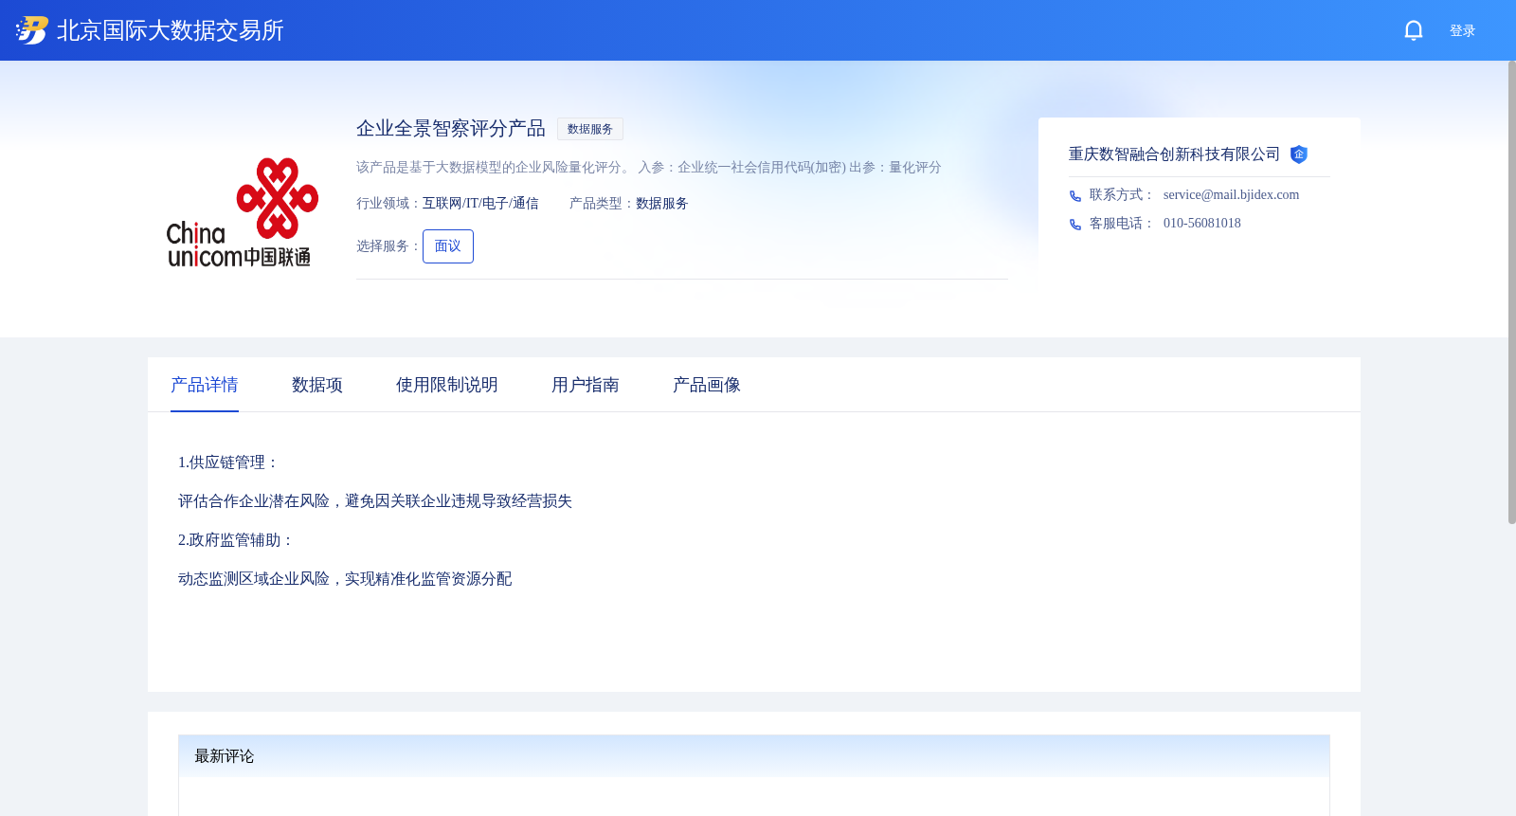The width and height of the screenshot is (1516, 816).
Task: Click the 数据服务 tag badge
Action: tap(590, 129)
